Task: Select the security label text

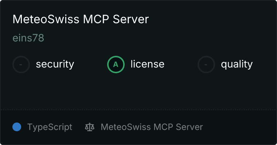Action: 55,64
